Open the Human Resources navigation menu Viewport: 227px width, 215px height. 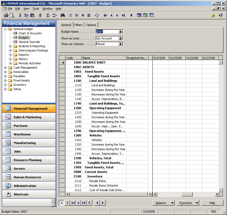pyautogui.click(x=29, y=177)
